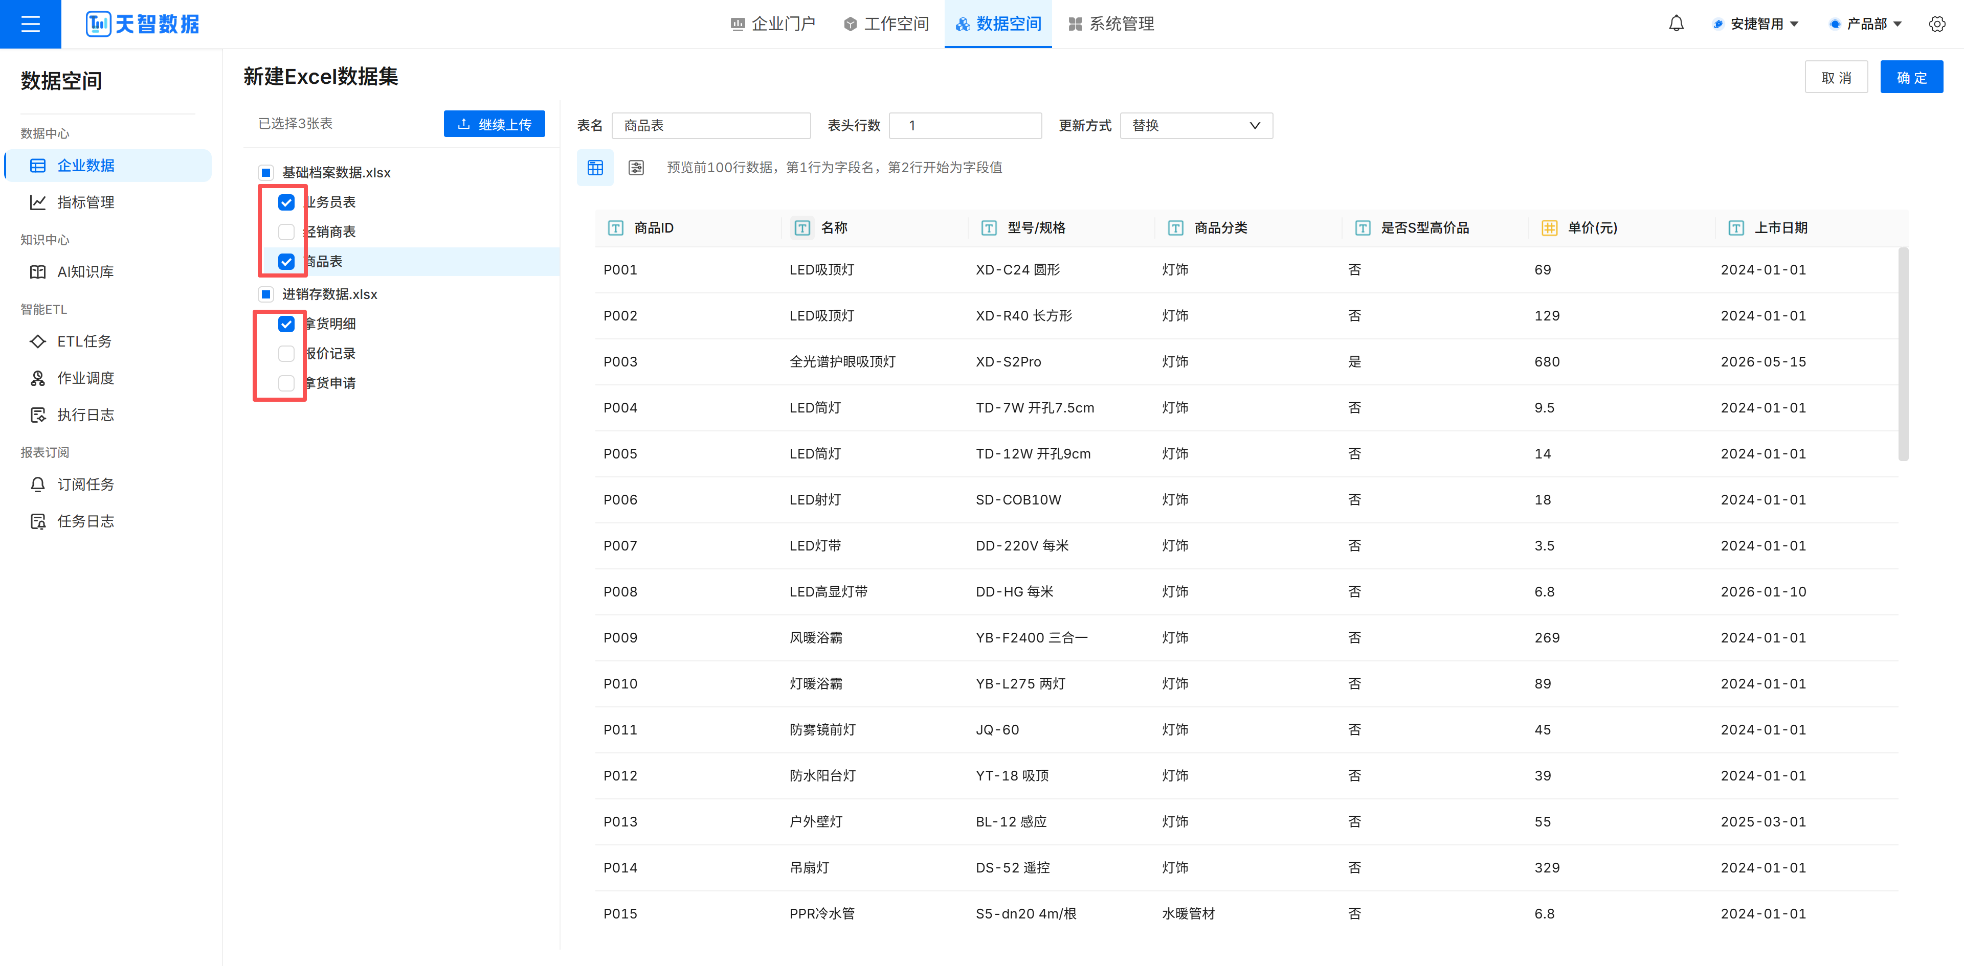
Task: Click the 型号/规格 column type icon
Action: pyautogui.click(x=989, y=228)
